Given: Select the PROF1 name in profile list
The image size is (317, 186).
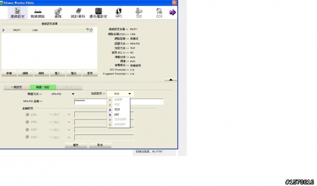Looking at the screenshot, I should tap(17, 30).
